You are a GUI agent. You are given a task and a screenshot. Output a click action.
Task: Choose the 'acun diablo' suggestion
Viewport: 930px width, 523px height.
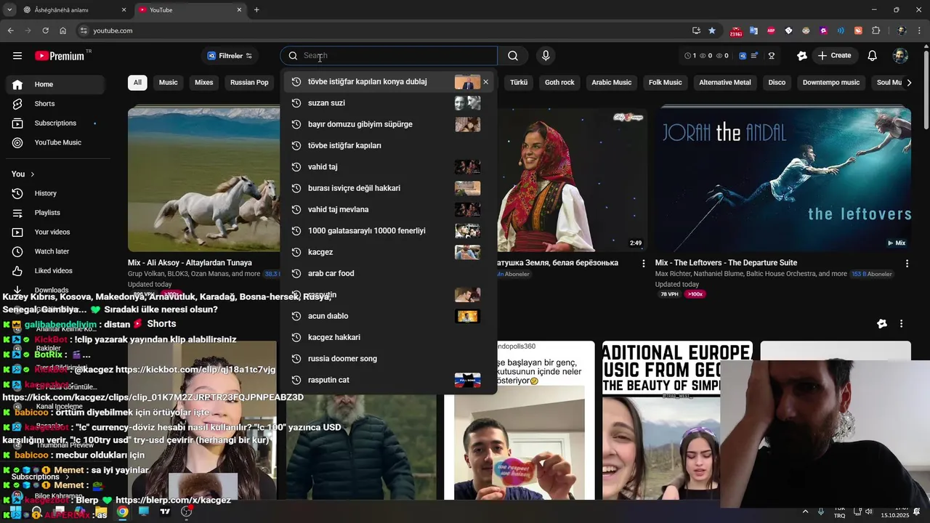click(x=389, y=316)
